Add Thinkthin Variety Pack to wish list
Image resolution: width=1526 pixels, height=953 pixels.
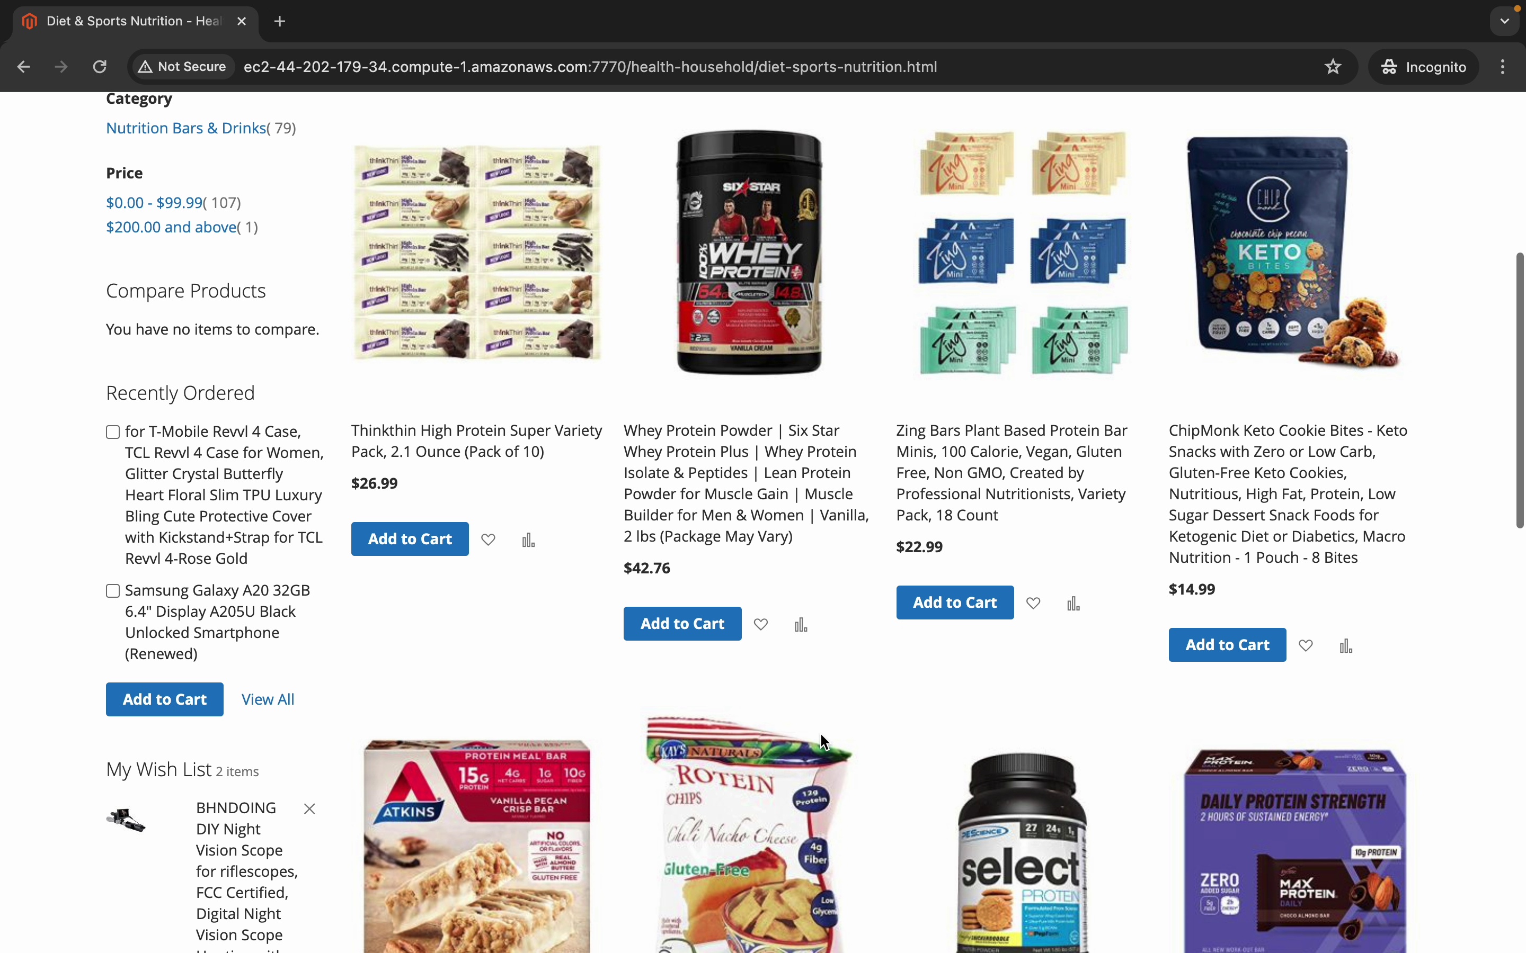coord(488,540)
